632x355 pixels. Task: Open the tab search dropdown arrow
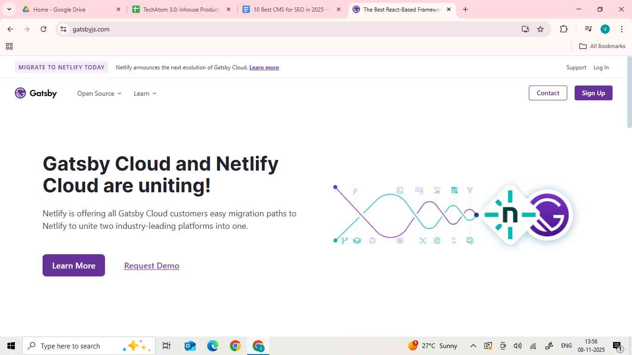(x=9, y=9)
